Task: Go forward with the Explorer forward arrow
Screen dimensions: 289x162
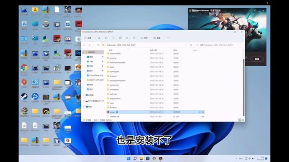Action: pyautogui.click(x=89, y=45)
